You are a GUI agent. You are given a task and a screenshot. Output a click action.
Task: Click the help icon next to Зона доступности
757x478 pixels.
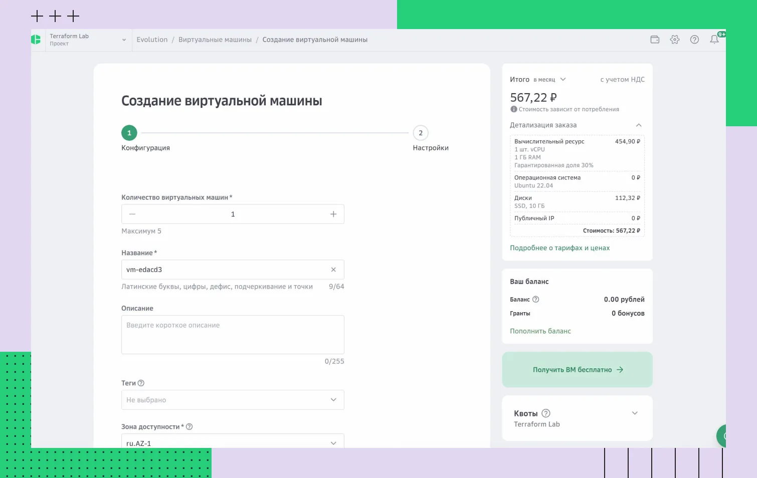189,426
